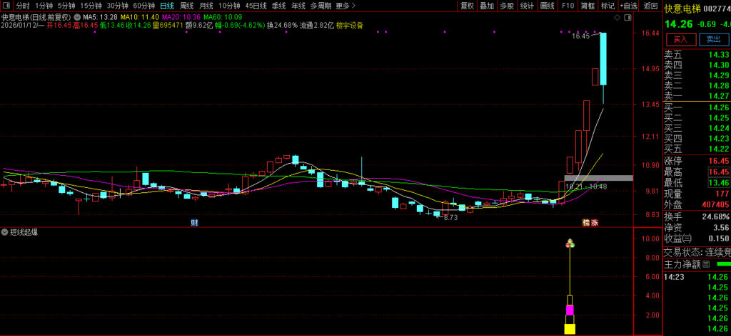Toggle 复权 price adjustment
This screenshot has height=336, width=731.
(467, 6)
